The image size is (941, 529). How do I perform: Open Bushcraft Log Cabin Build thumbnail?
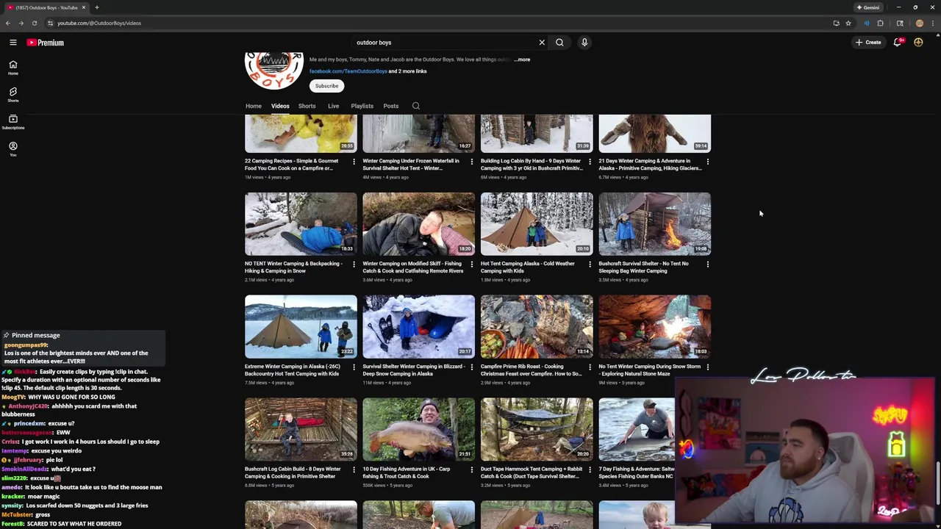(x=301, y=430)
